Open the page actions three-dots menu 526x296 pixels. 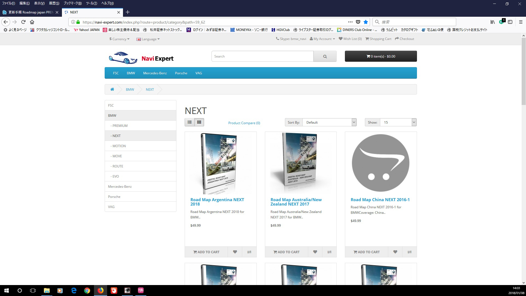click(x=350, y=22)
